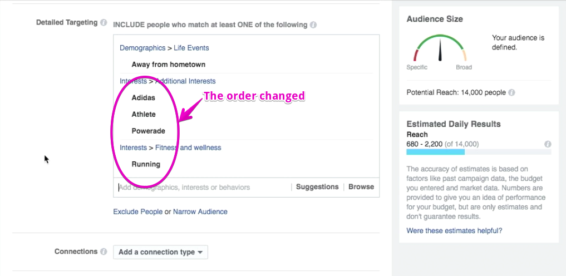Viewport: 566px width, 276px height.
Task: Open Add a connection type dropdown
Action: 160,252
